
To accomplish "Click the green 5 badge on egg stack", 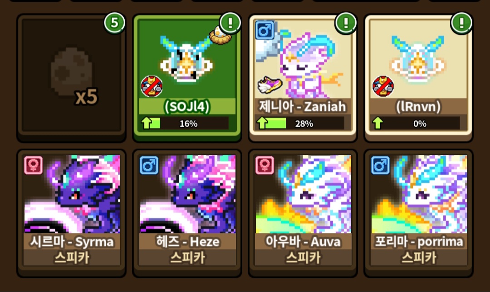I will pyautogui.click(x=115, y=23).
